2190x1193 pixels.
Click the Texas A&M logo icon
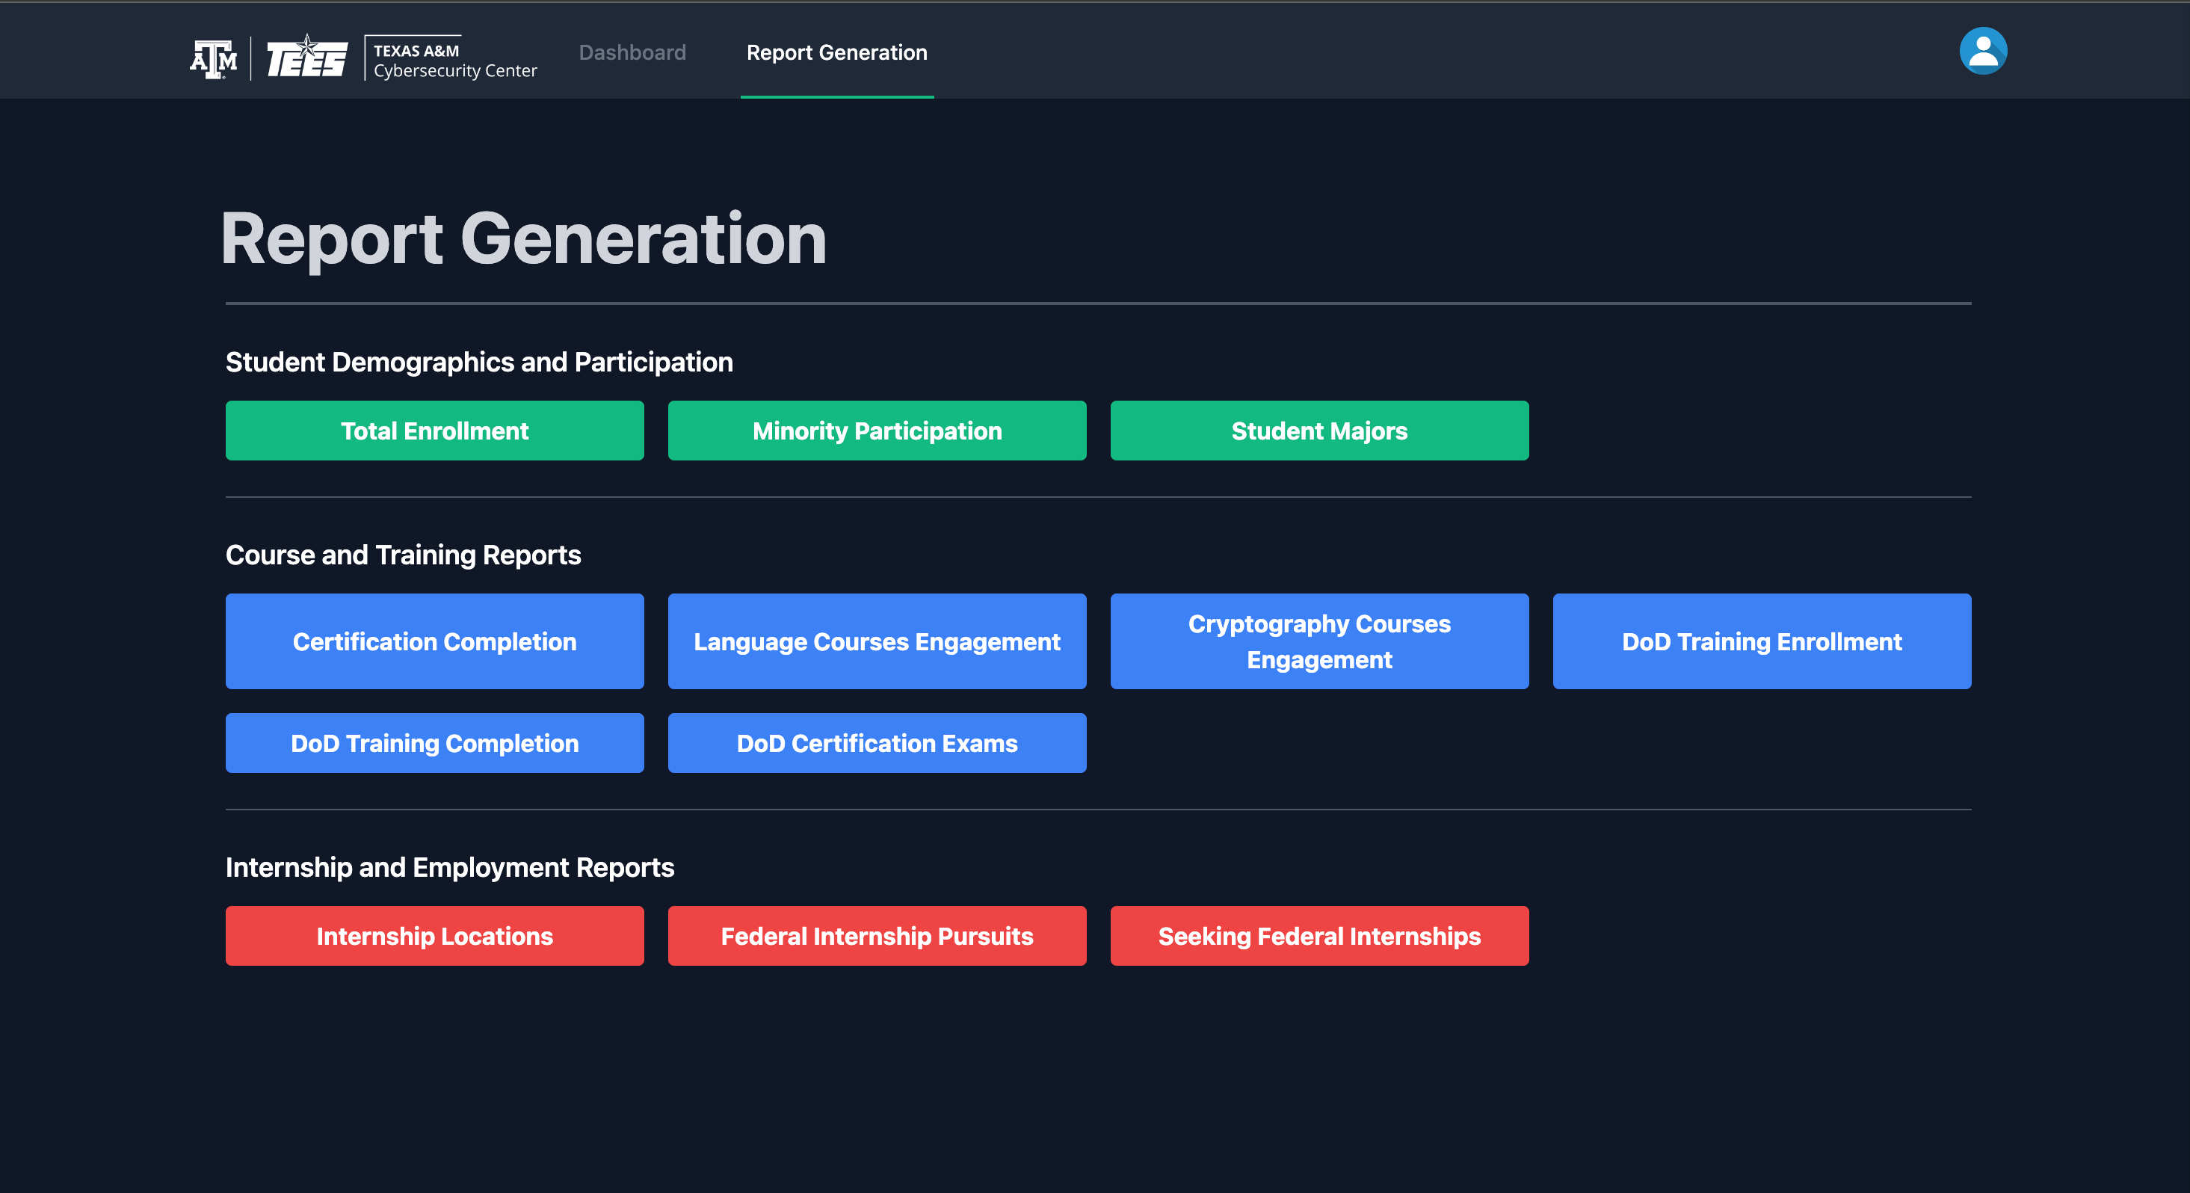[x=213, y=58]
